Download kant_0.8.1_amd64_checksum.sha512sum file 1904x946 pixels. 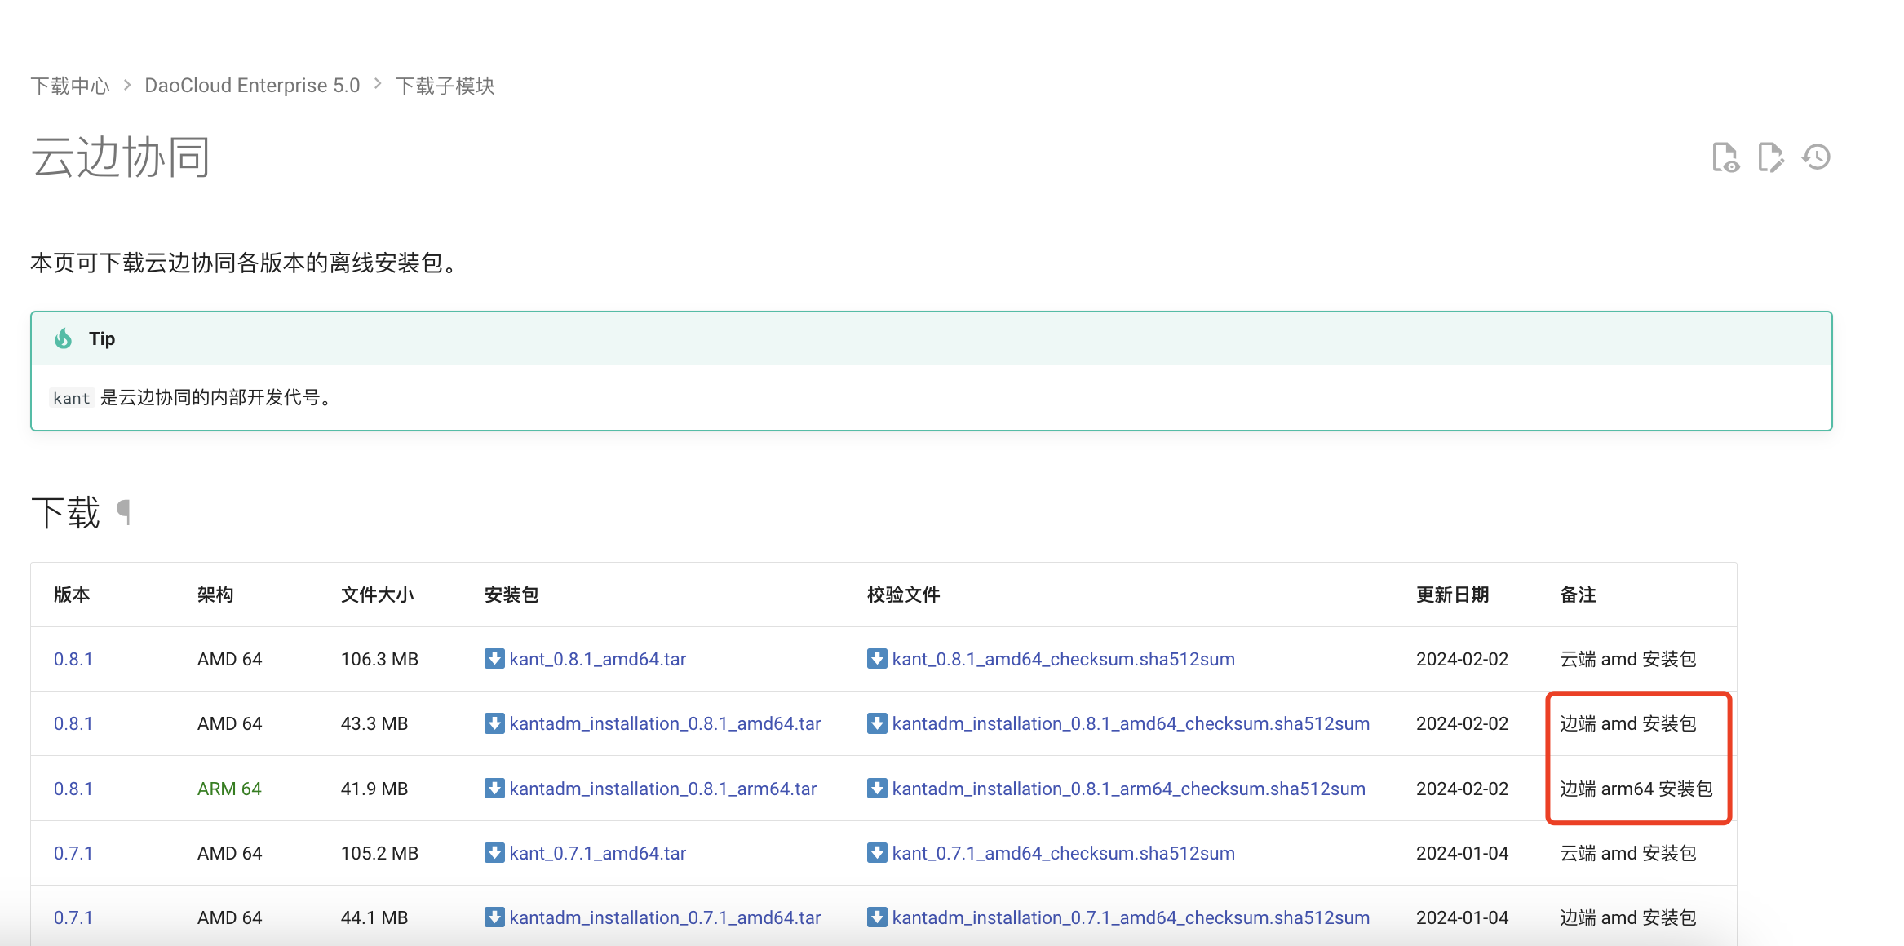tap(1063, 659)
